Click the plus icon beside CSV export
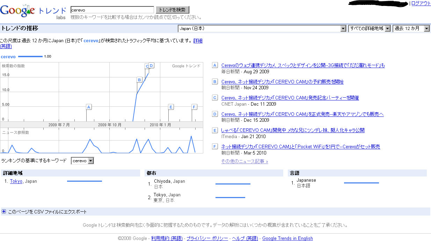Viewport: 431px width, 241px height. click(4, 212)
